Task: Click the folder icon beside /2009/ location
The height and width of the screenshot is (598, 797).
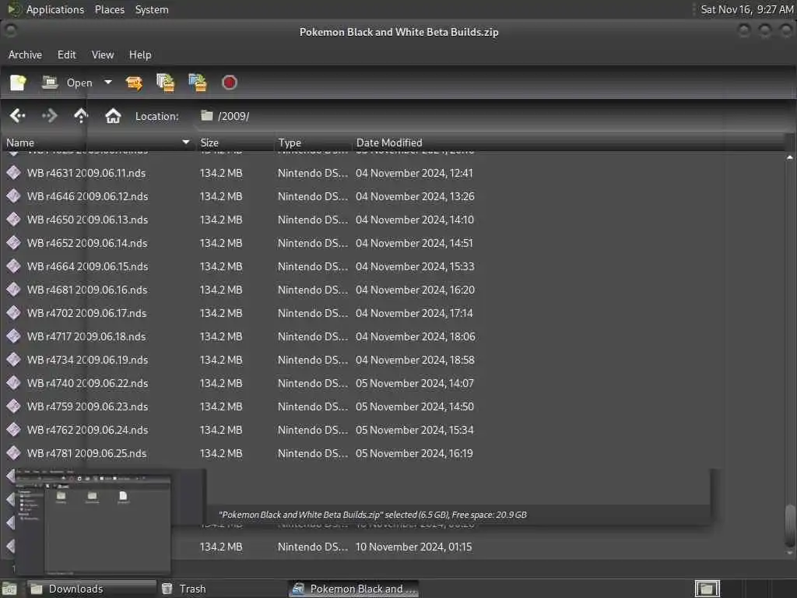Action: click(206, 115)
